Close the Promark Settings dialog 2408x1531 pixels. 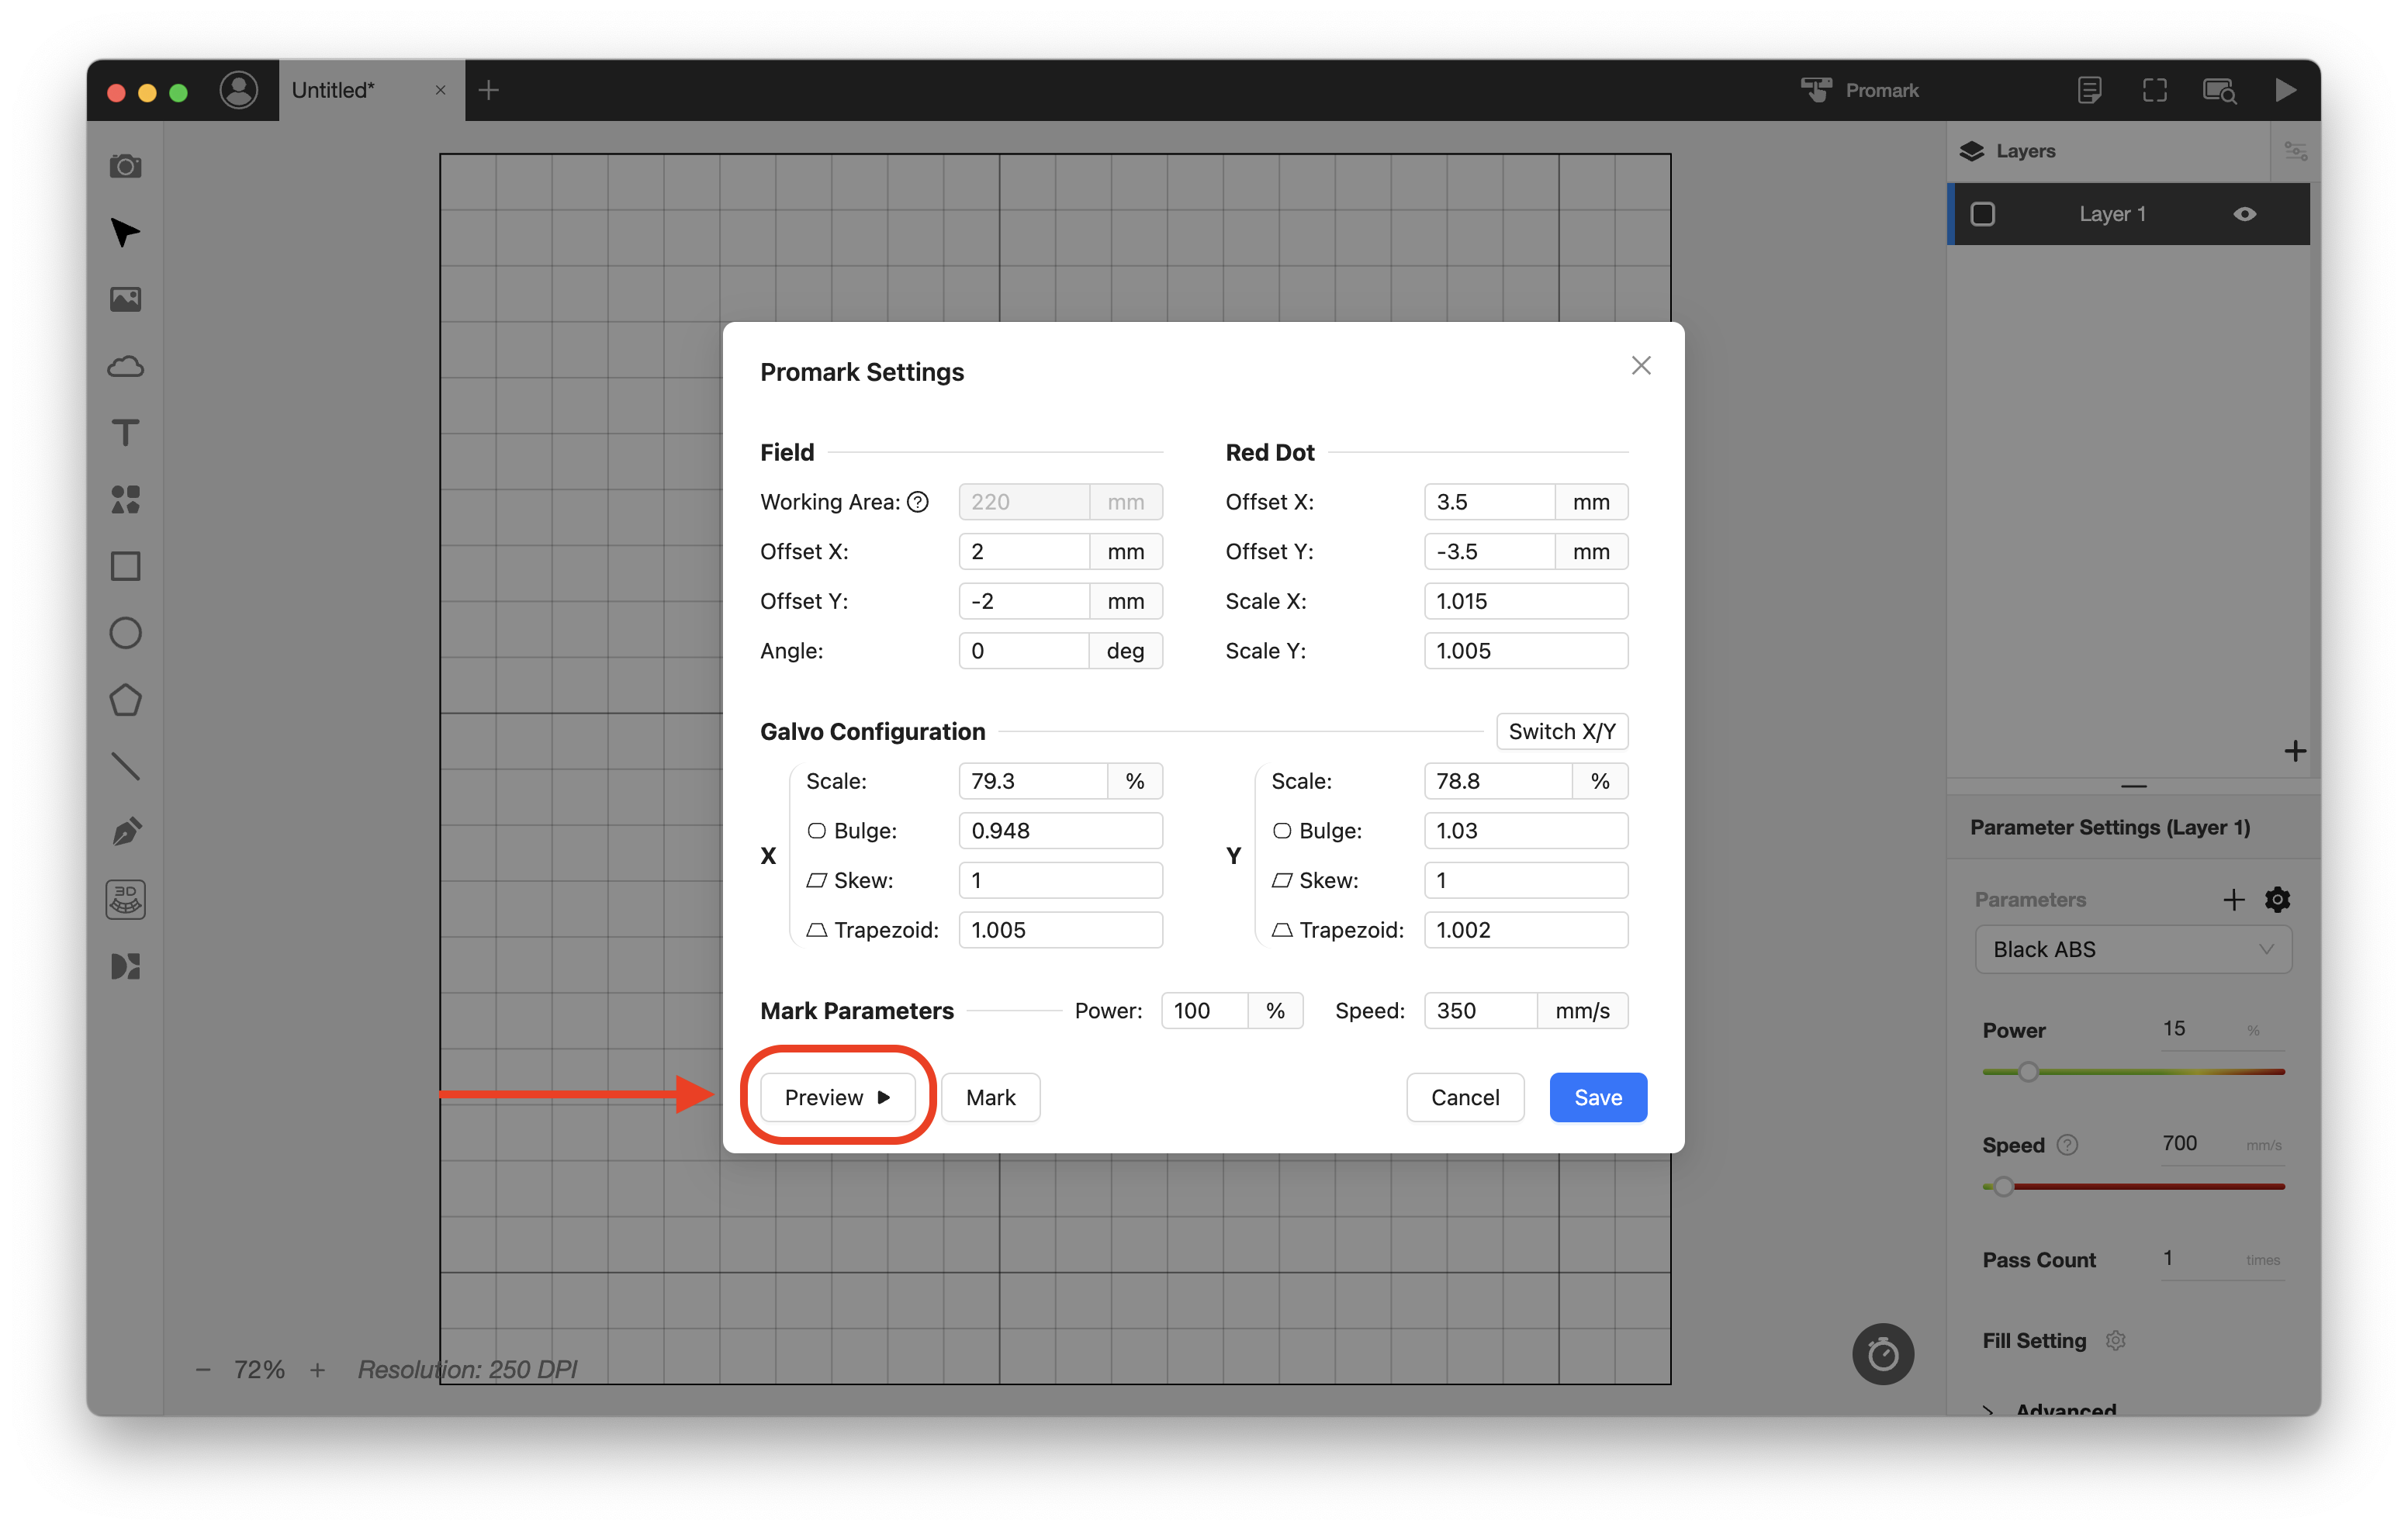pyautogui.click(x=1641, y=366)
